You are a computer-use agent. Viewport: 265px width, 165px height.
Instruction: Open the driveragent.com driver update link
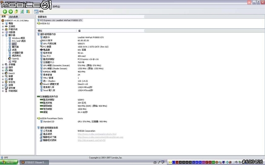(92, 140)
